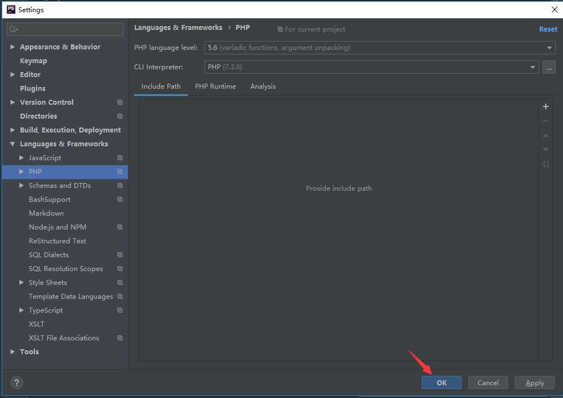Click project-level icon beside Version Control
Viewport: 563px width, 398px height.
point(120,103)
